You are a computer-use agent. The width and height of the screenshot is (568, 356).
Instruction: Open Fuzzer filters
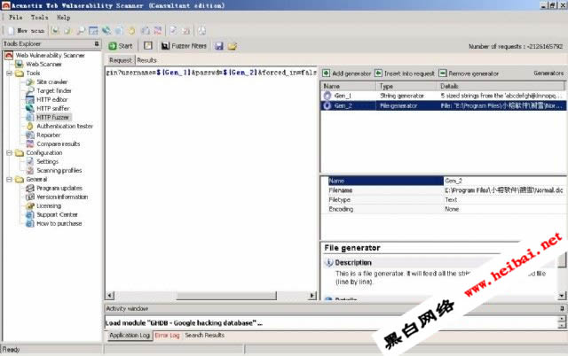pos(184,46)
